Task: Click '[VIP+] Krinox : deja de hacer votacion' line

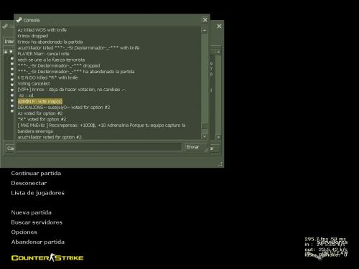Action: pos(72,90)
